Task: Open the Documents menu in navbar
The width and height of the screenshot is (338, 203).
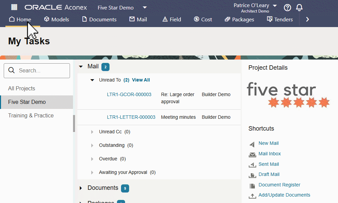Action: 99,19
